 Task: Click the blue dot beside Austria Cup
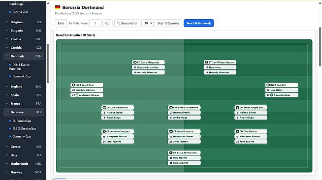(x=10, y=12)
